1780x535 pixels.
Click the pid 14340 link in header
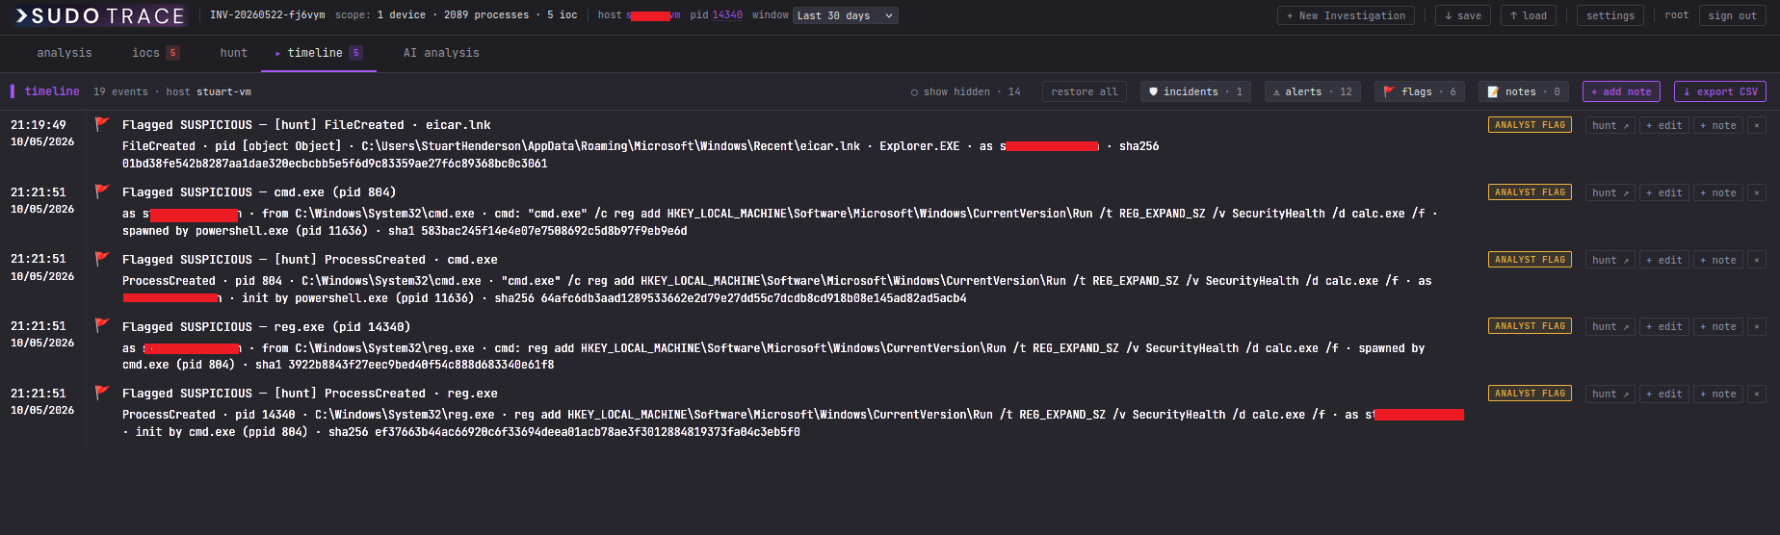(726, 15)
